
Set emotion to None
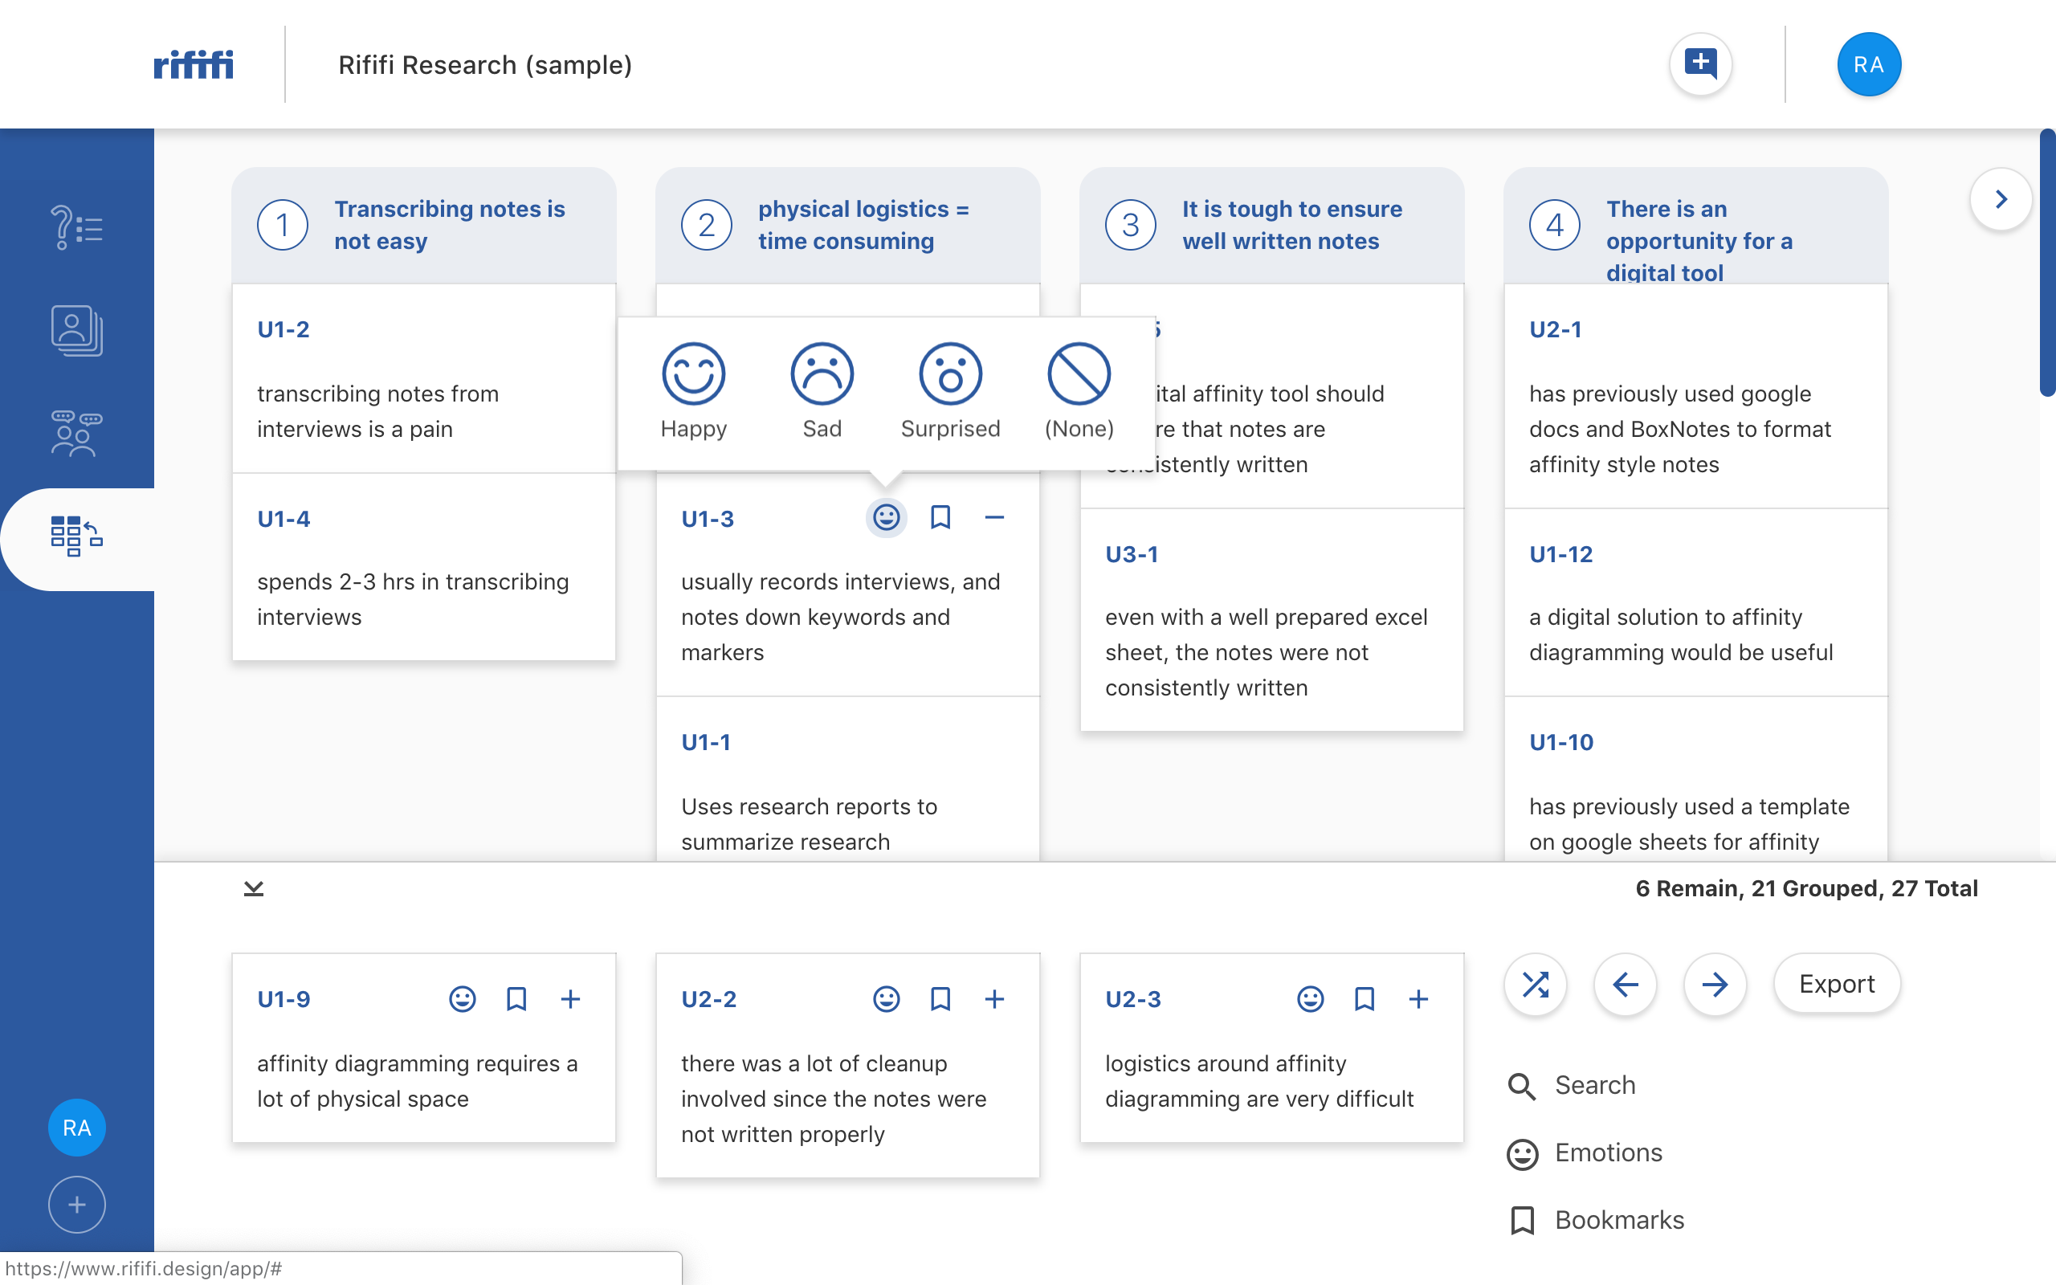tap(1078, 375)
